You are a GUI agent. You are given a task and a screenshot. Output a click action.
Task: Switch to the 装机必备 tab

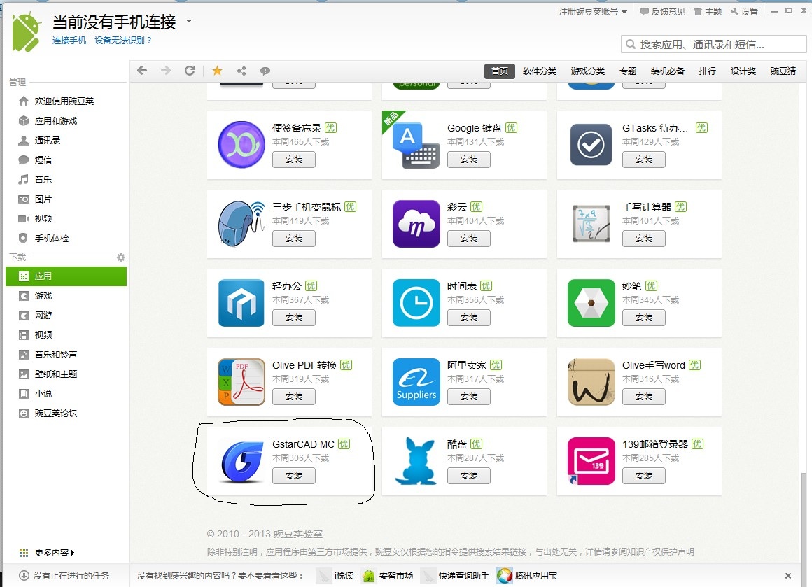point(668,71)
